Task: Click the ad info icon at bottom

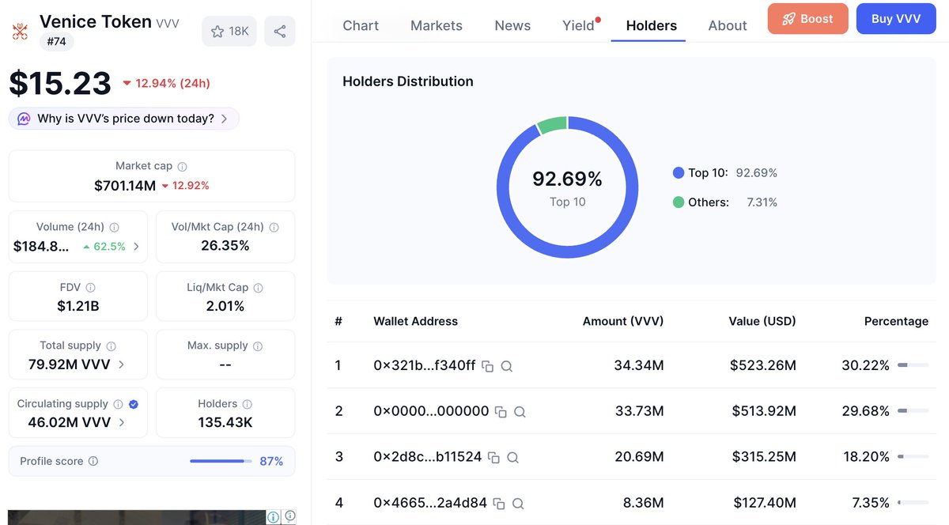Action: pyautogui.click(x=273, y=517)
